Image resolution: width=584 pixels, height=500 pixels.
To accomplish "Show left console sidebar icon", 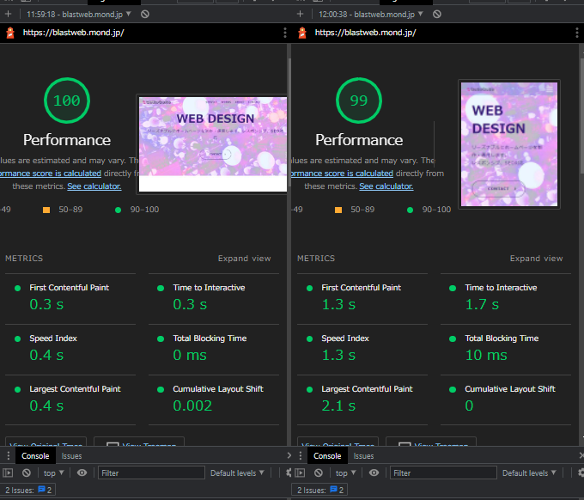I will 8,473.
